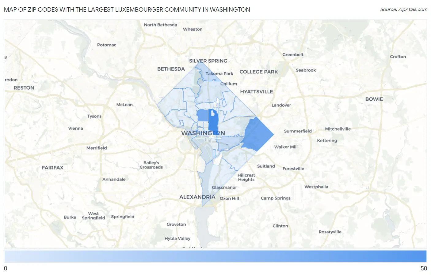Click the 'Rosaryville' map label
This screenshot has height=275, width=431.
pyautogui.click(x=330, y=232)
